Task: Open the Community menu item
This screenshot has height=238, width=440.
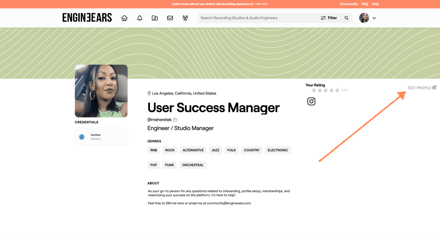Action: [x=349, y=4]
